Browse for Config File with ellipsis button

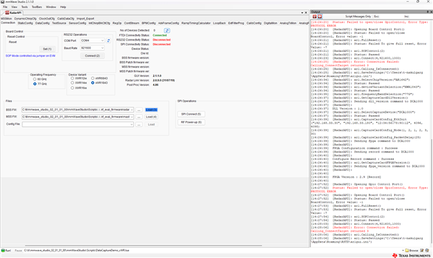(139, 124)
